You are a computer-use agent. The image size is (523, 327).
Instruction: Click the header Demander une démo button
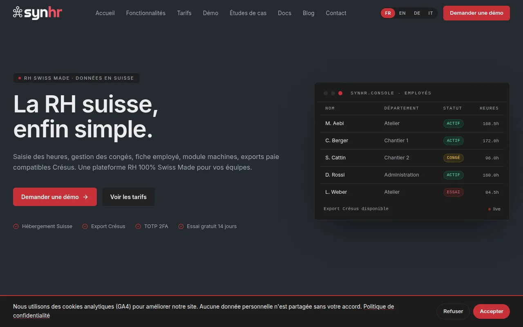pos(476,13)
